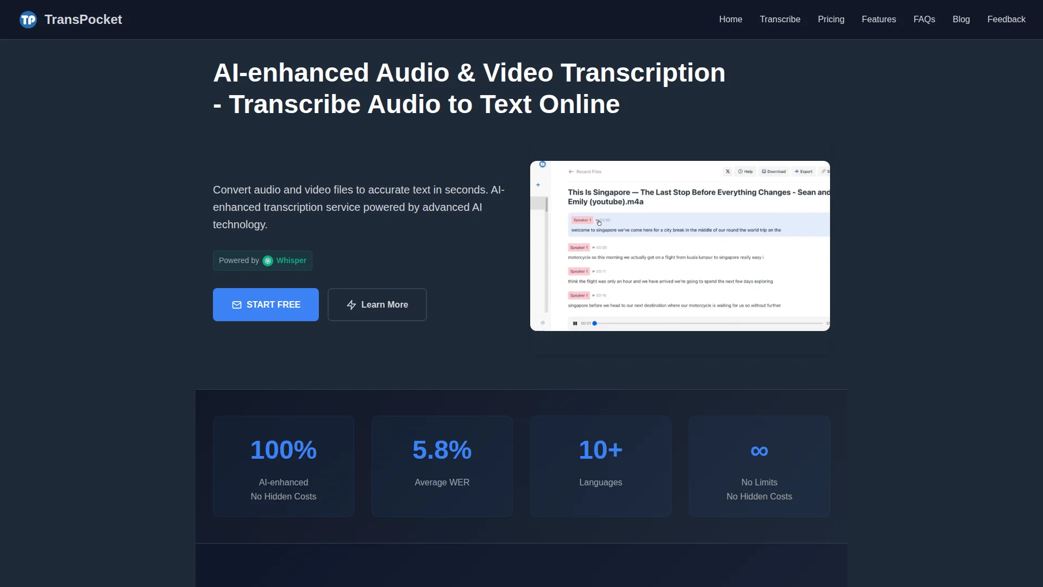Open the Pricing page
1043x587 pixels.
click(831, 20)
